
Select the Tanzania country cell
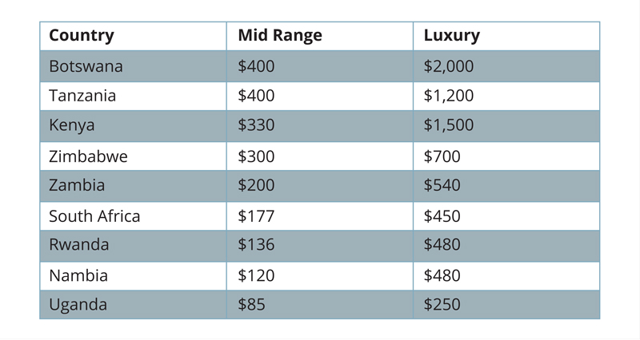(82, 96)
